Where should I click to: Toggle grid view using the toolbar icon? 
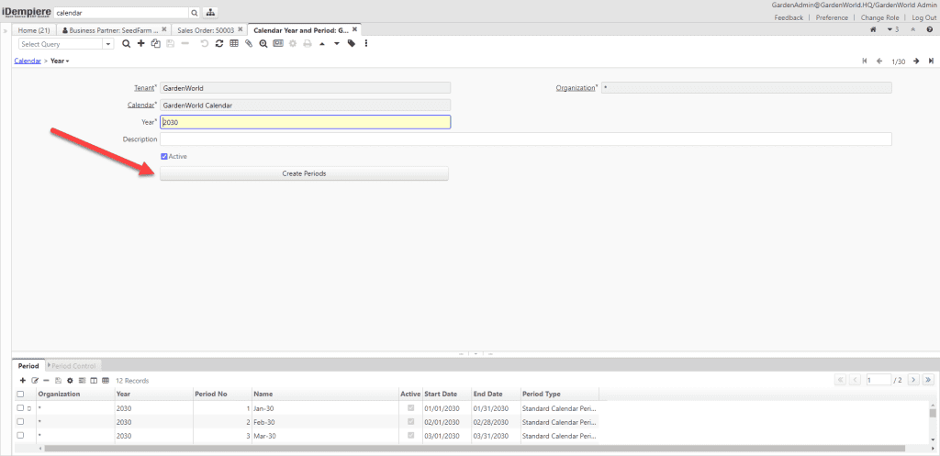[x=234, y=43]
